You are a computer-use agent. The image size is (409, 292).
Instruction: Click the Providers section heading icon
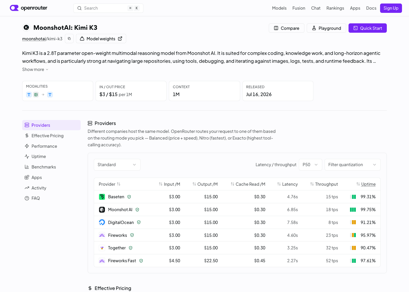(x=90, y=123)
